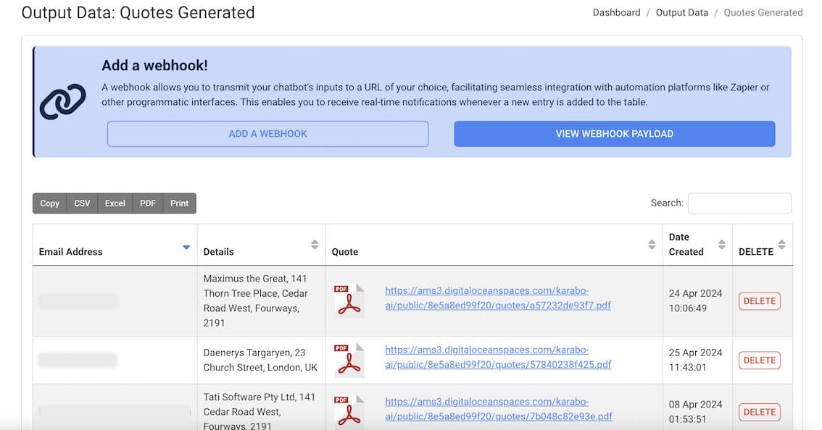
Task: Print the quotes table
Action: [180, 203]
